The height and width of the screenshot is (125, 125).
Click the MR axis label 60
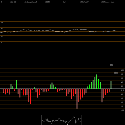point(122,78)
